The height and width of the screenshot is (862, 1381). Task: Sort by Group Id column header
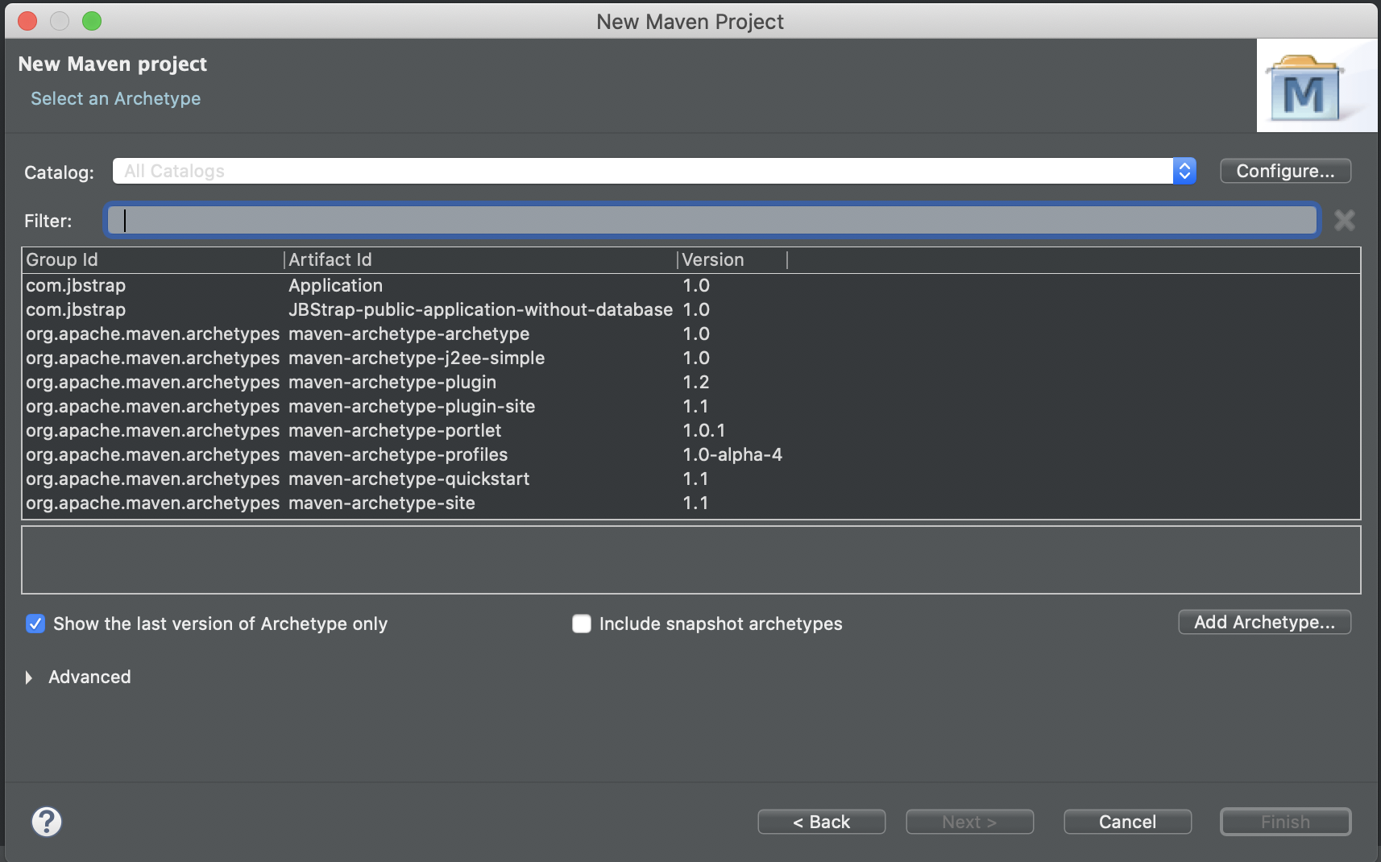click(x=153, y=259)
